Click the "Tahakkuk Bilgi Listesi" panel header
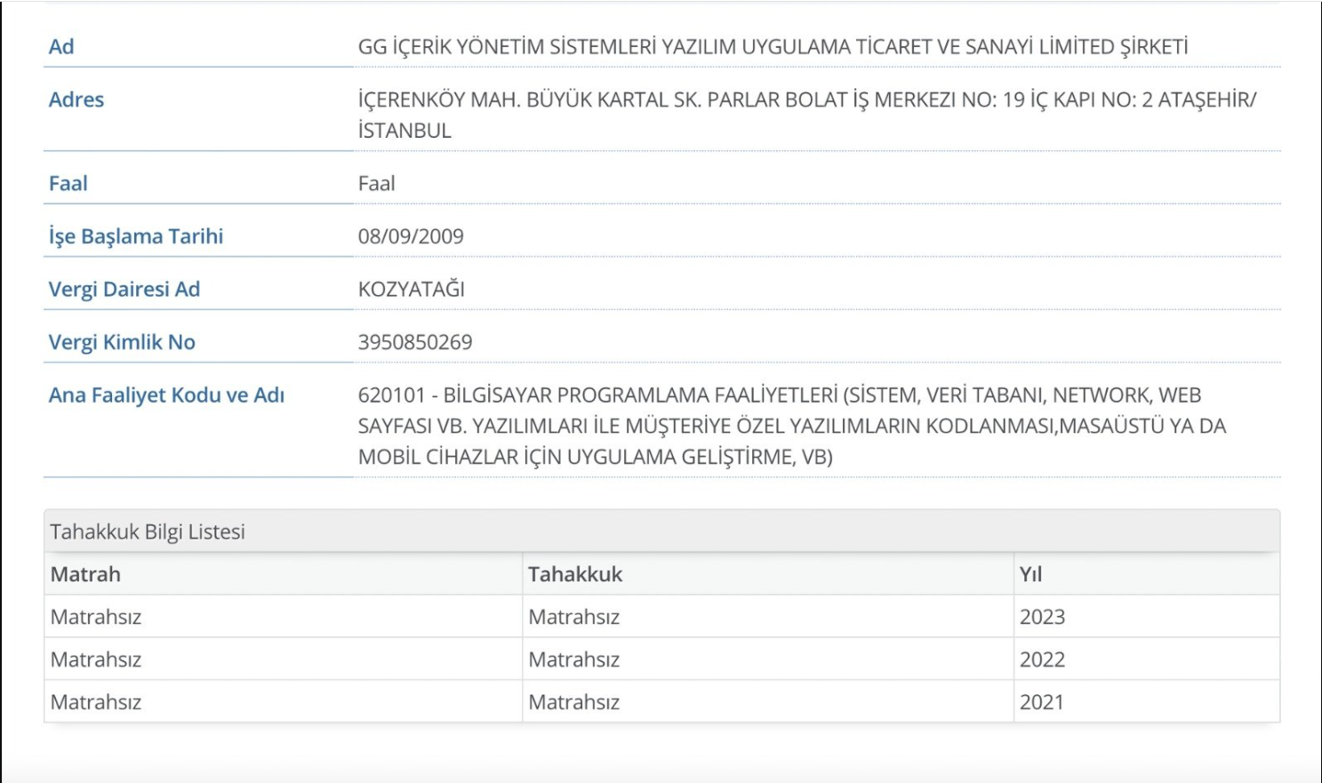Viewport: 1322px width, 783px height. pos(148,531)
